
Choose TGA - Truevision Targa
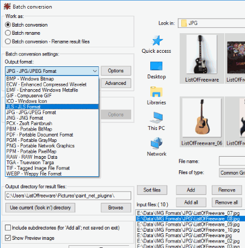click(52, 163)
